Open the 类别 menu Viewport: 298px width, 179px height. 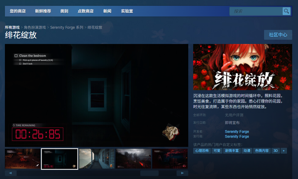click(64, 11)
